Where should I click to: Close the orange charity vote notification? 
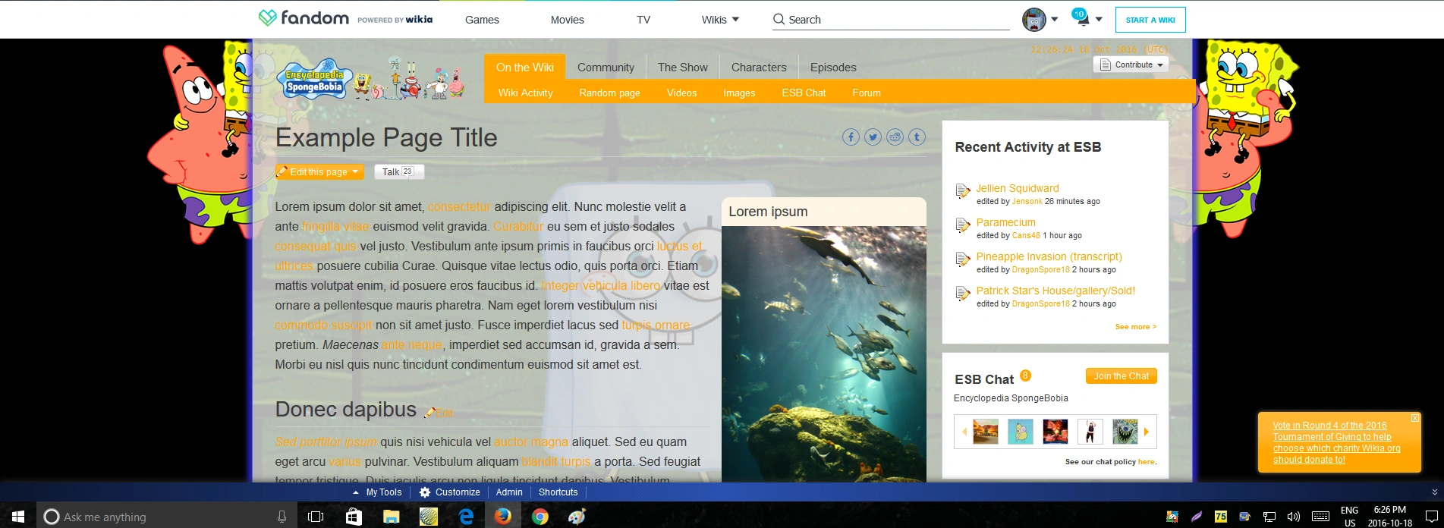pos(1414,418)
